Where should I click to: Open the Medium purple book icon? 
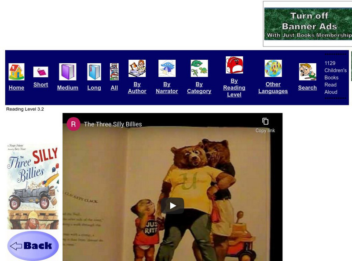[68, 72]
